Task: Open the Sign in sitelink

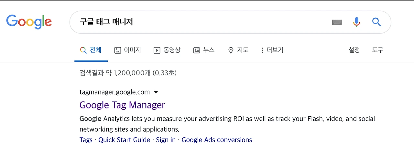Action: point(166,140)
